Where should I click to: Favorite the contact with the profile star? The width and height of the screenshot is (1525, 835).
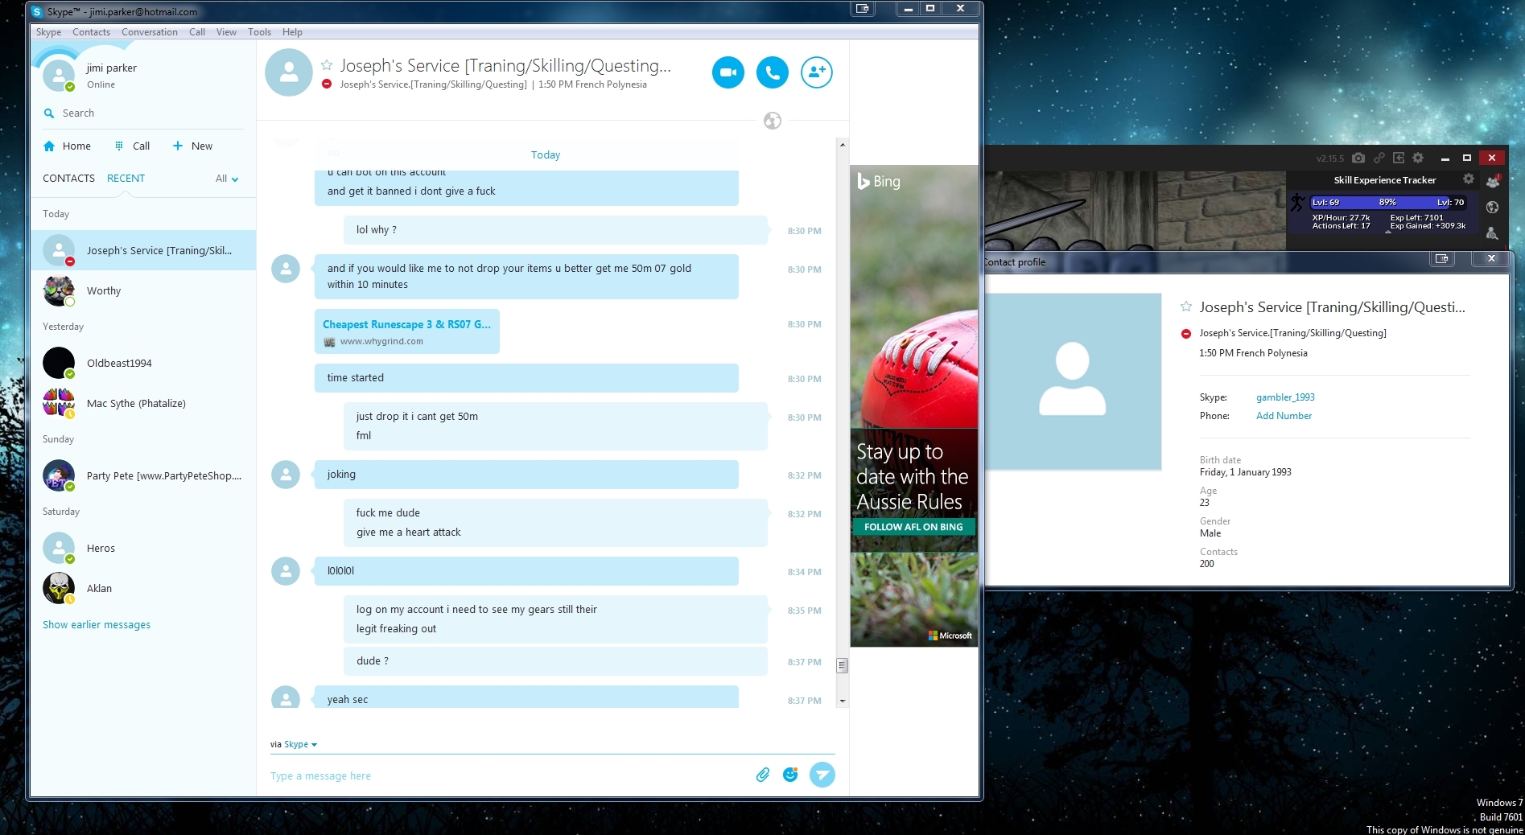(x=1186, y=306)
